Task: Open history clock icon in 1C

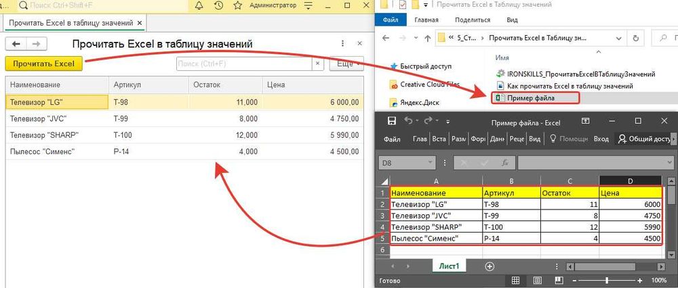Action: point(218,5)
